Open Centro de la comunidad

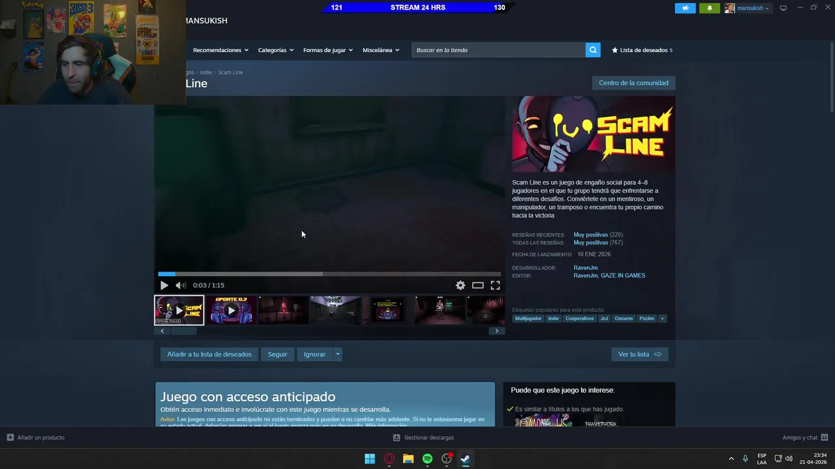coord(633,83)
